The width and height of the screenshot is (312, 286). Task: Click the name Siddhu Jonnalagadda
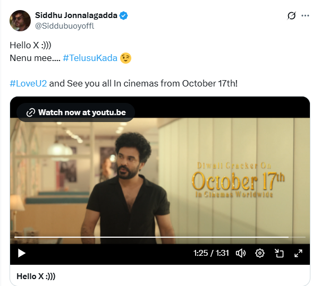[x=76, y=15]
